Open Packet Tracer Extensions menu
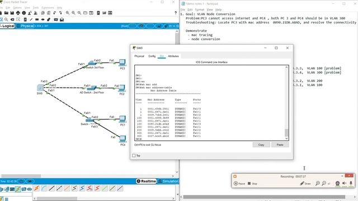358x201 pixels. click(x=48, y=7)
